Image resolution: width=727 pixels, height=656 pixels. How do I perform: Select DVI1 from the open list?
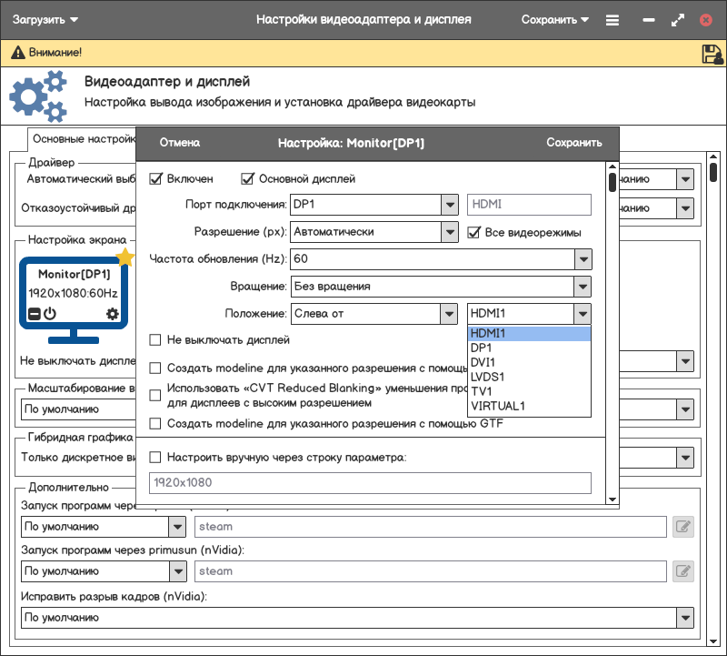[x=483, y=362]
